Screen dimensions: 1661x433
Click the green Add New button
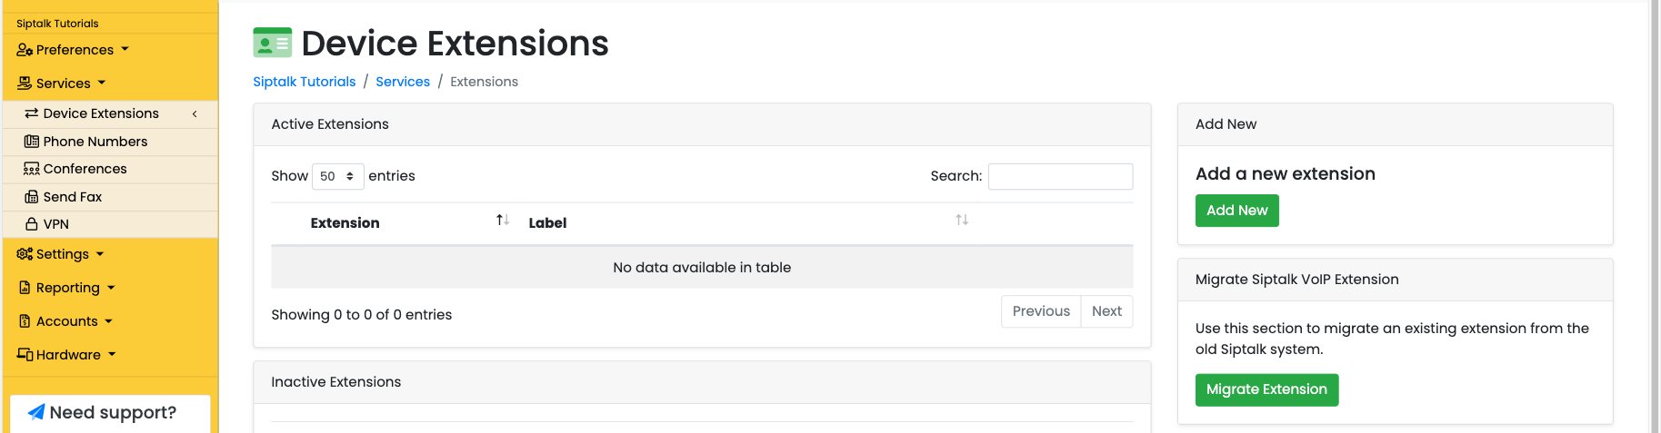tap(1236, 211)
